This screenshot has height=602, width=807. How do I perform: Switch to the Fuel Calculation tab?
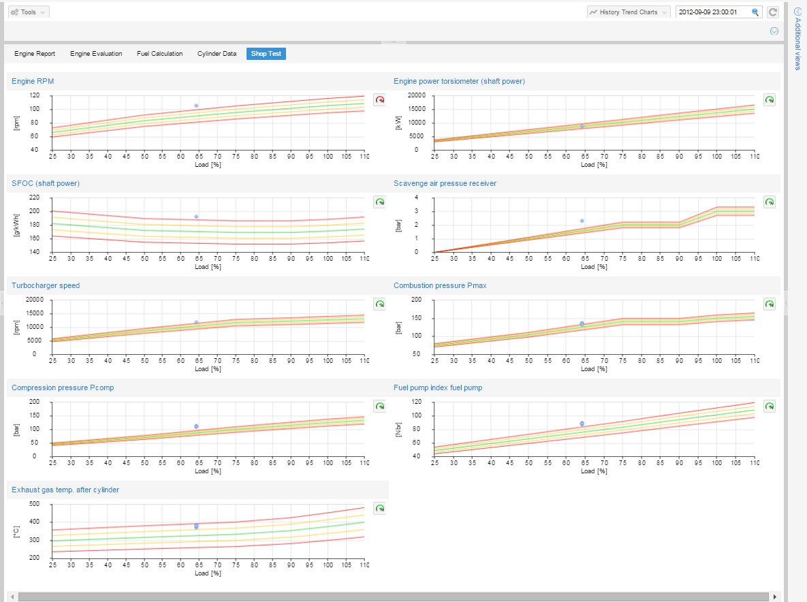click(159, 54)
